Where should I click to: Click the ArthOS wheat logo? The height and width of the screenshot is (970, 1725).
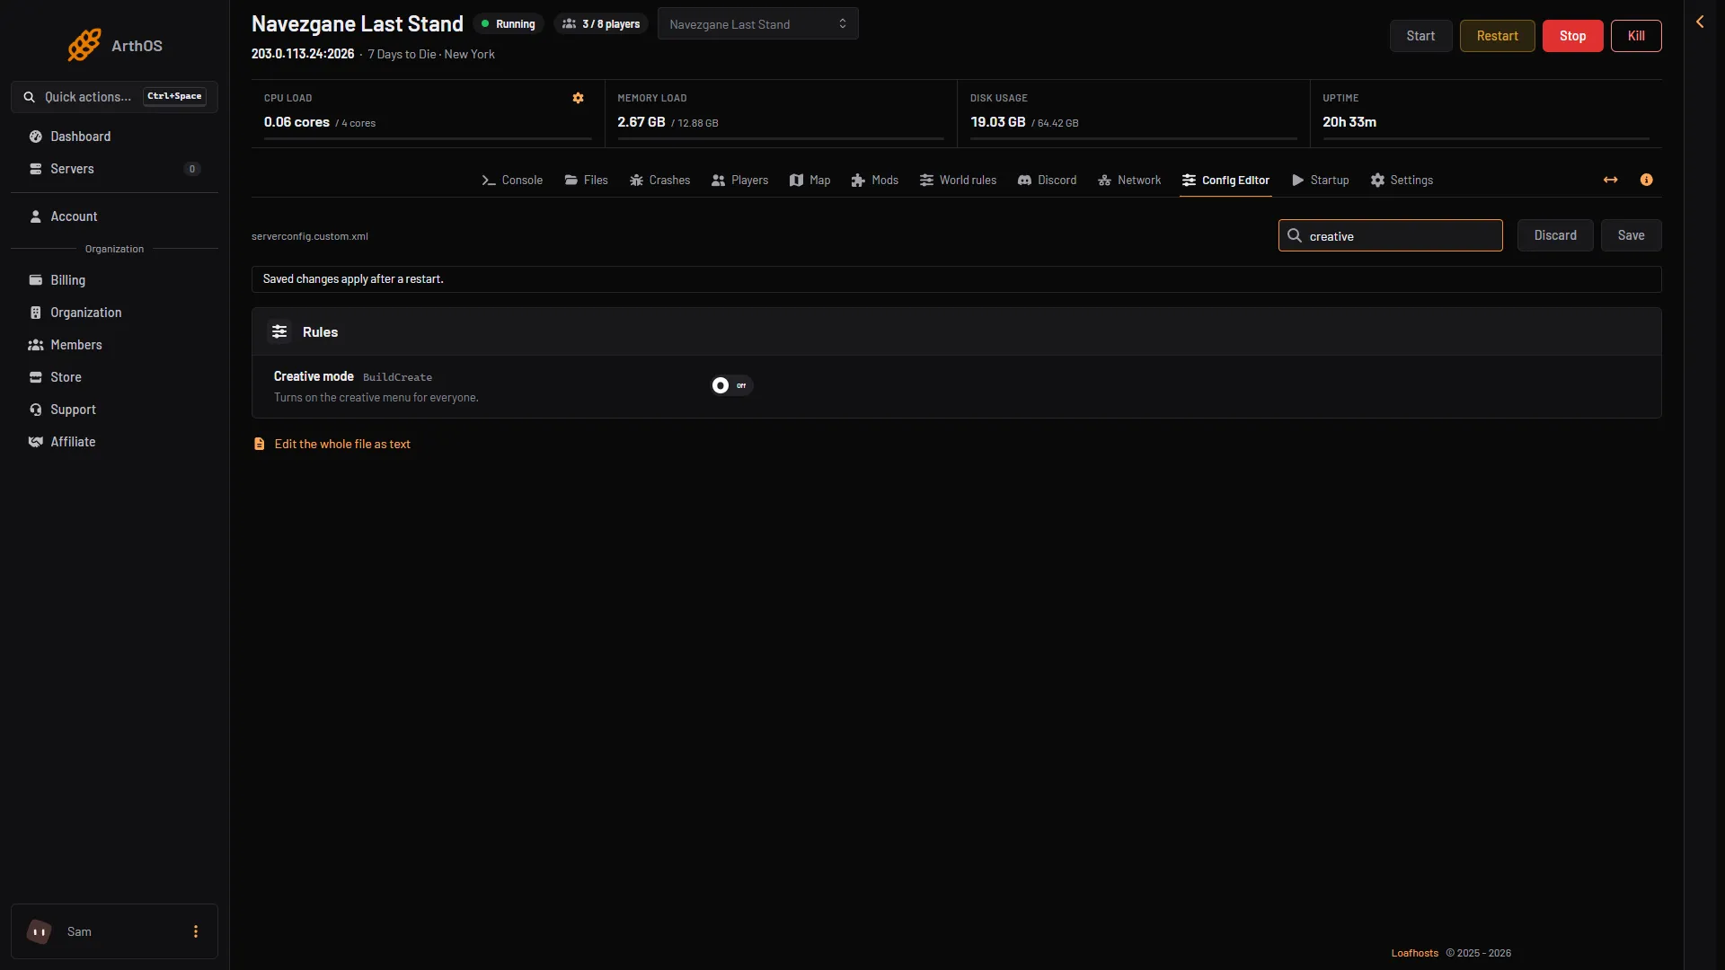(x=84, y=45)
